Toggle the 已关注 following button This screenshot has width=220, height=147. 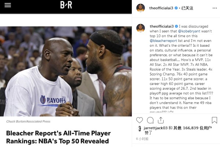click(x=187, y=8)
